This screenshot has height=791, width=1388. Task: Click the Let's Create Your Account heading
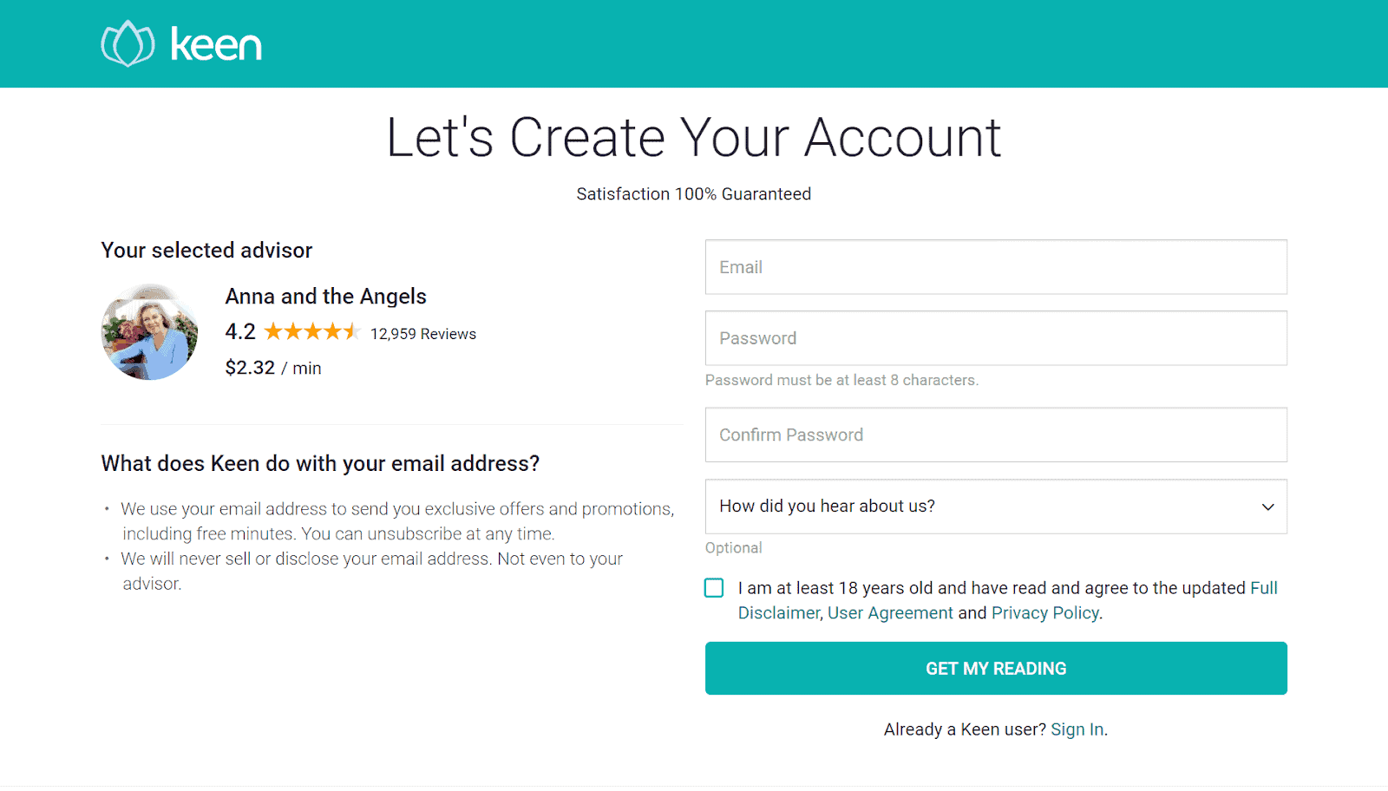pos(694,138)
